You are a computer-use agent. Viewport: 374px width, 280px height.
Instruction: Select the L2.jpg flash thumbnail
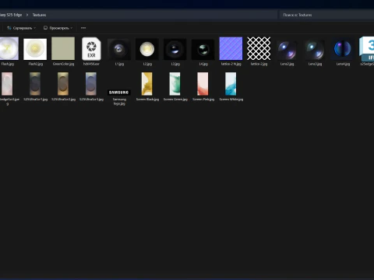(147, 51)
